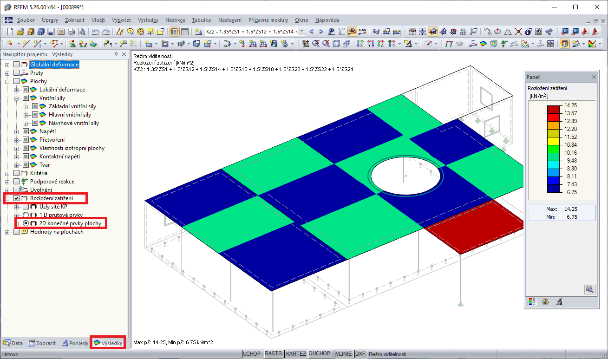Expand the Hodnoty na plochách node
Screen dimensions: 608x359
pos(7,232)
